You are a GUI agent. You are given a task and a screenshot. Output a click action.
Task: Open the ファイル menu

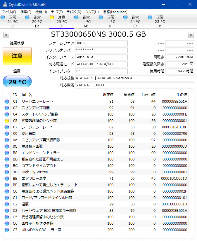(x=8, y=12)
